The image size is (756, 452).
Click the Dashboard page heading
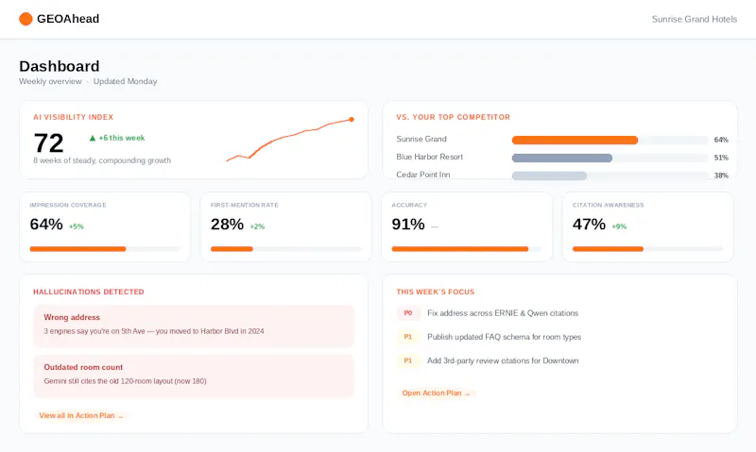click(x=60, y=66)
